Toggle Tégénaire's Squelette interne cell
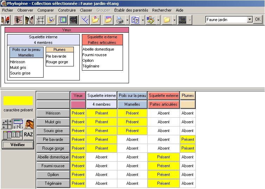Image resolution: width=265 pixels, height=189 pixels. pos(102,183)
